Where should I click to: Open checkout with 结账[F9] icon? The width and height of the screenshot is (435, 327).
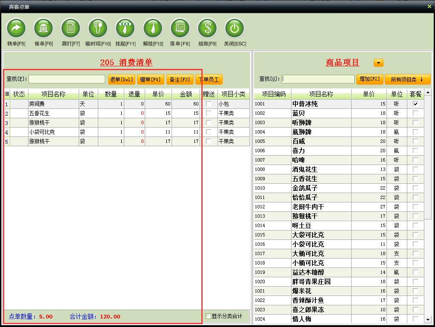[207, 28]
